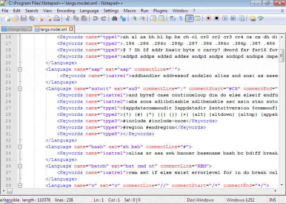
Task: Open the Search menu
Action: 32,11
